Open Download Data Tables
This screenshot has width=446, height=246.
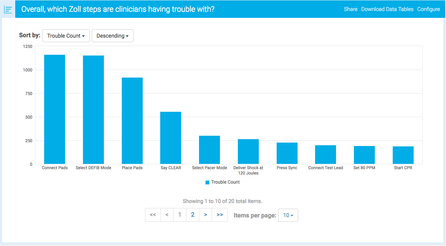(387, 9)
